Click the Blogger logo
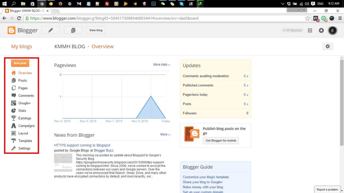Viewport: 344px width, 193px height. (x=23, y=30)
